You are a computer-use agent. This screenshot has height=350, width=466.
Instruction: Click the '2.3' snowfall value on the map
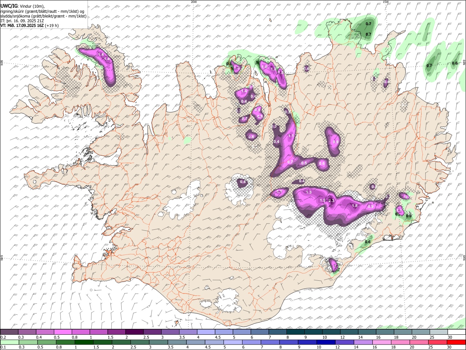point(331,201)
